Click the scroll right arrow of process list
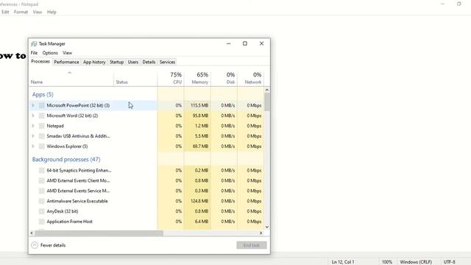 tap(261, 233)
